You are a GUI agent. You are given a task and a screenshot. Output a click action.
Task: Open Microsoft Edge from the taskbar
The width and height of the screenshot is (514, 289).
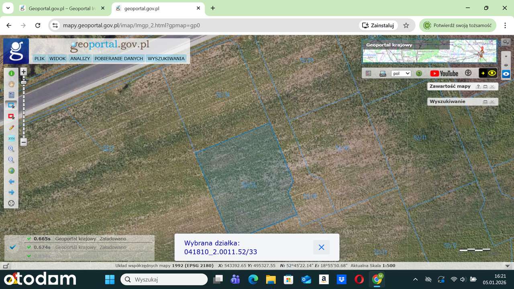(x=253, y=279)
